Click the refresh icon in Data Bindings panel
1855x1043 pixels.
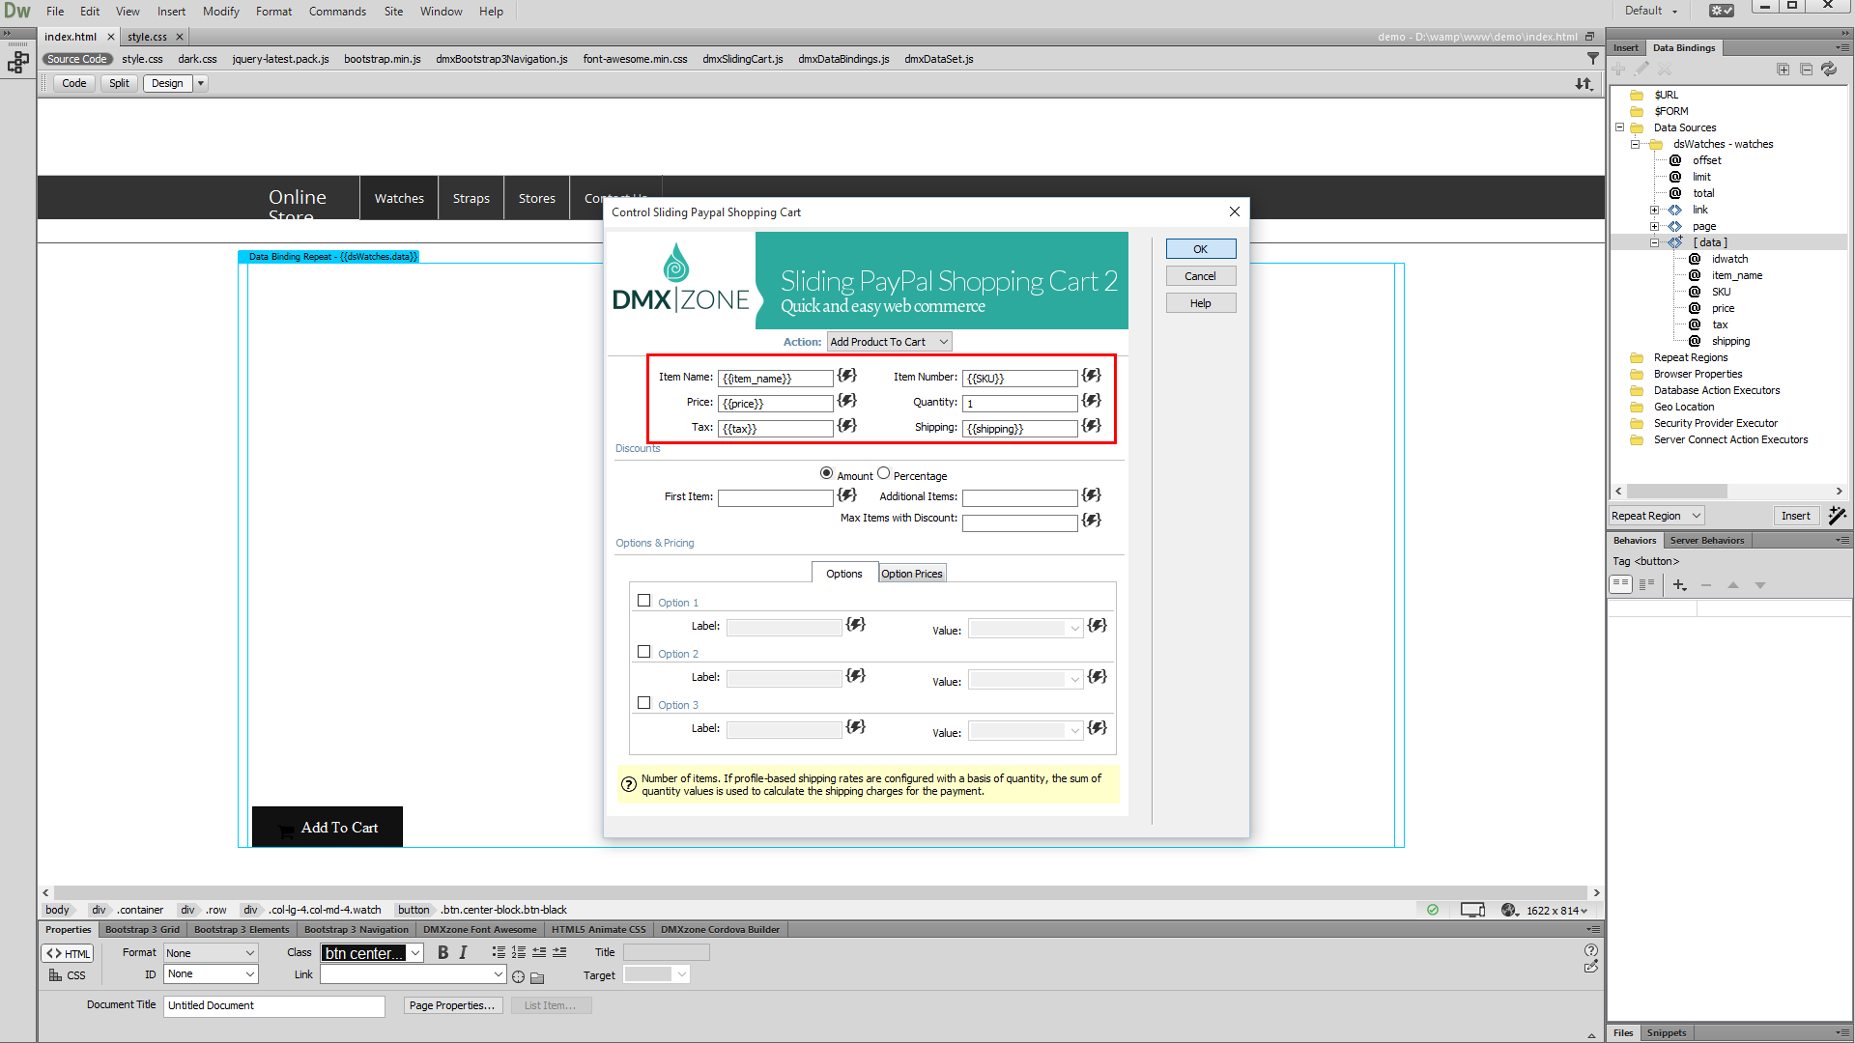1829,70
